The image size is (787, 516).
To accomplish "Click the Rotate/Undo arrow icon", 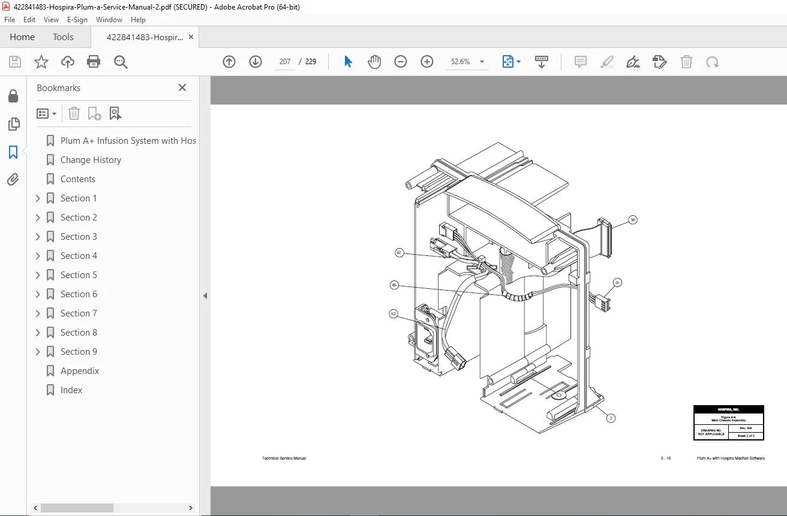I will (713, 62).
